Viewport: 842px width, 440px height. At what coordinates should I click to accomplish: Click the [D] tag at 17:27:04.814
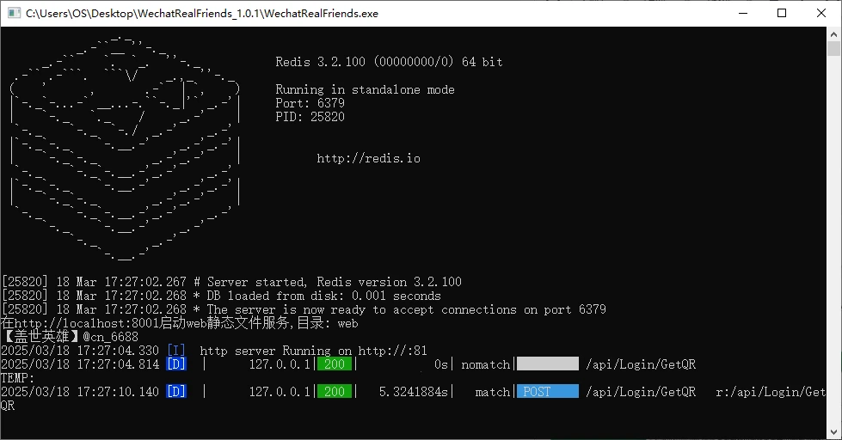[176, 364]
